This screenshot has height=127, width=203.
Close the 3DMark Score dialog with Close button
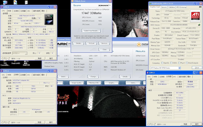(x=104, y=50)
